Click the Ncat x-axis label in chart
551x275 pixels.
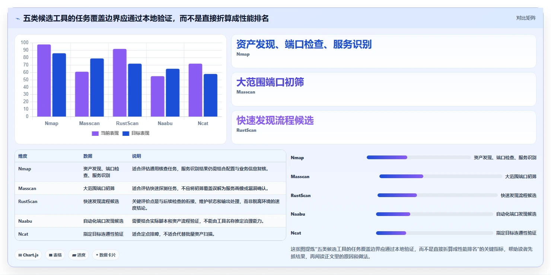203,123
